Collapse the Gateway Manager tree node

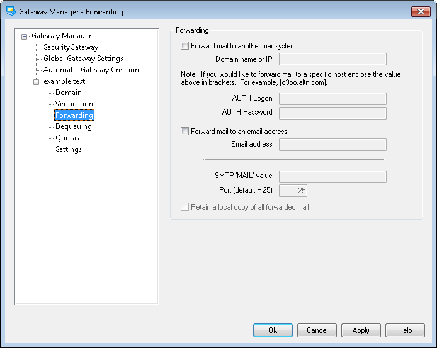(x=25, y=36)
